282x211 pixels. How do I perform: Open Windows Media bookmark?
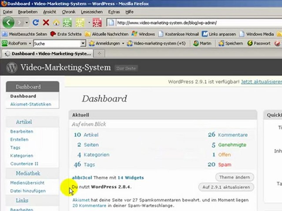[257, 34]
